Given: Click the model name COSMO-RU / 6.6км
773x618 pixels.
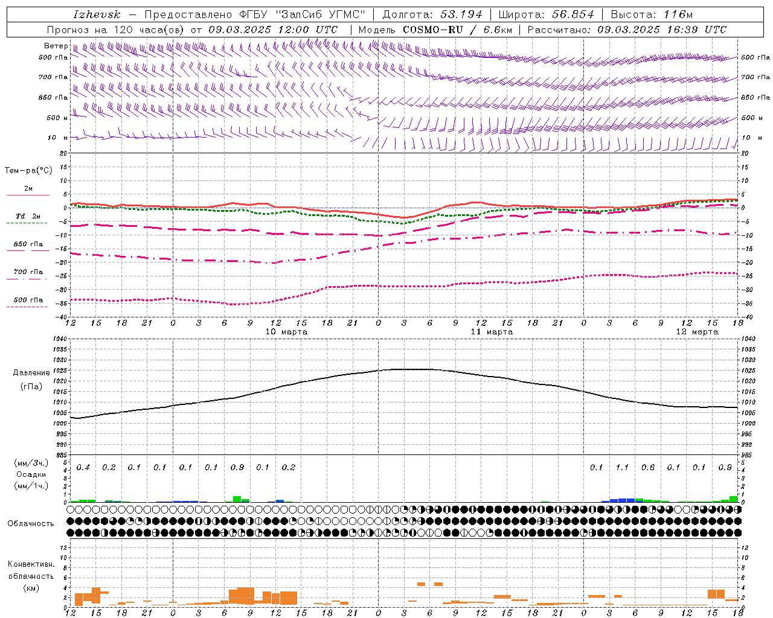Looking at the screenshot, I should [457, 30].
